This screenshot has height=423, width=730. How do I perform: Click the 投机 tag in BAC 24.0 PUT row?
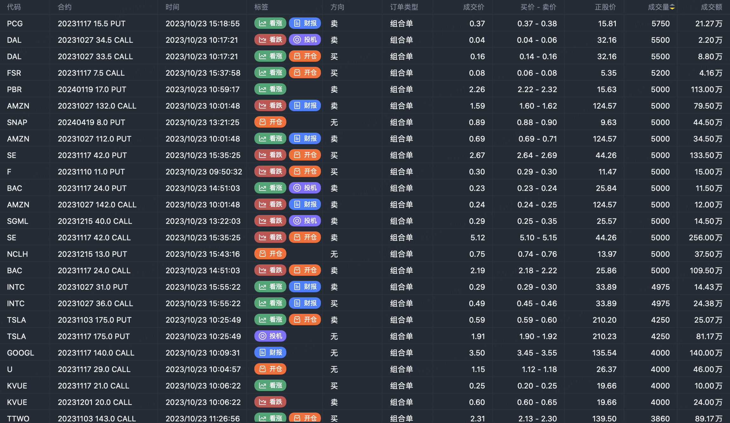coord(305,188)
